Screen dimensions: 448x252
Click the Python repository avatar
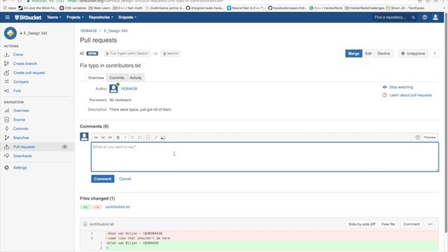click(x=10, y=33)
